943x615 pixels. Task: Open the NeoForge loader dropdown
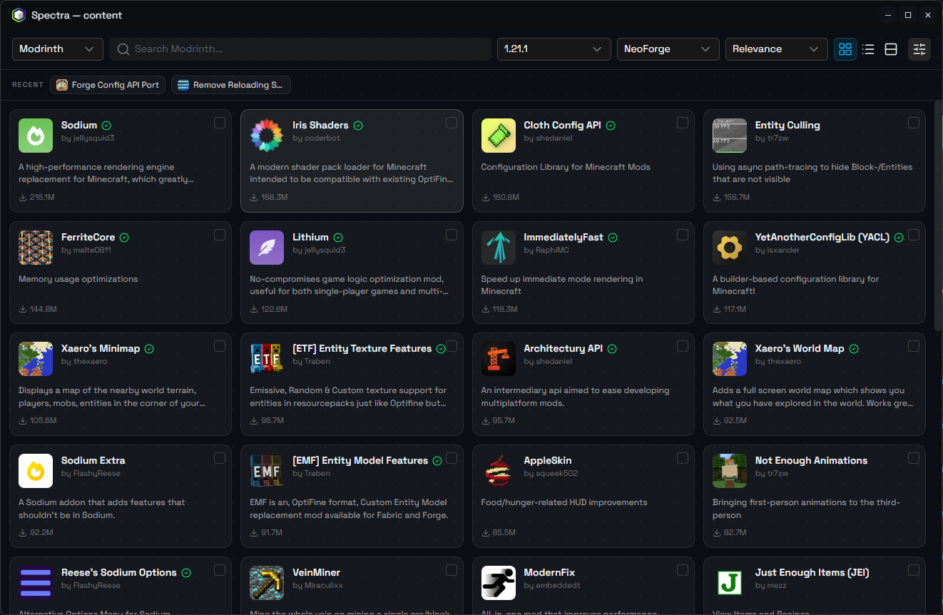point(668,49)
